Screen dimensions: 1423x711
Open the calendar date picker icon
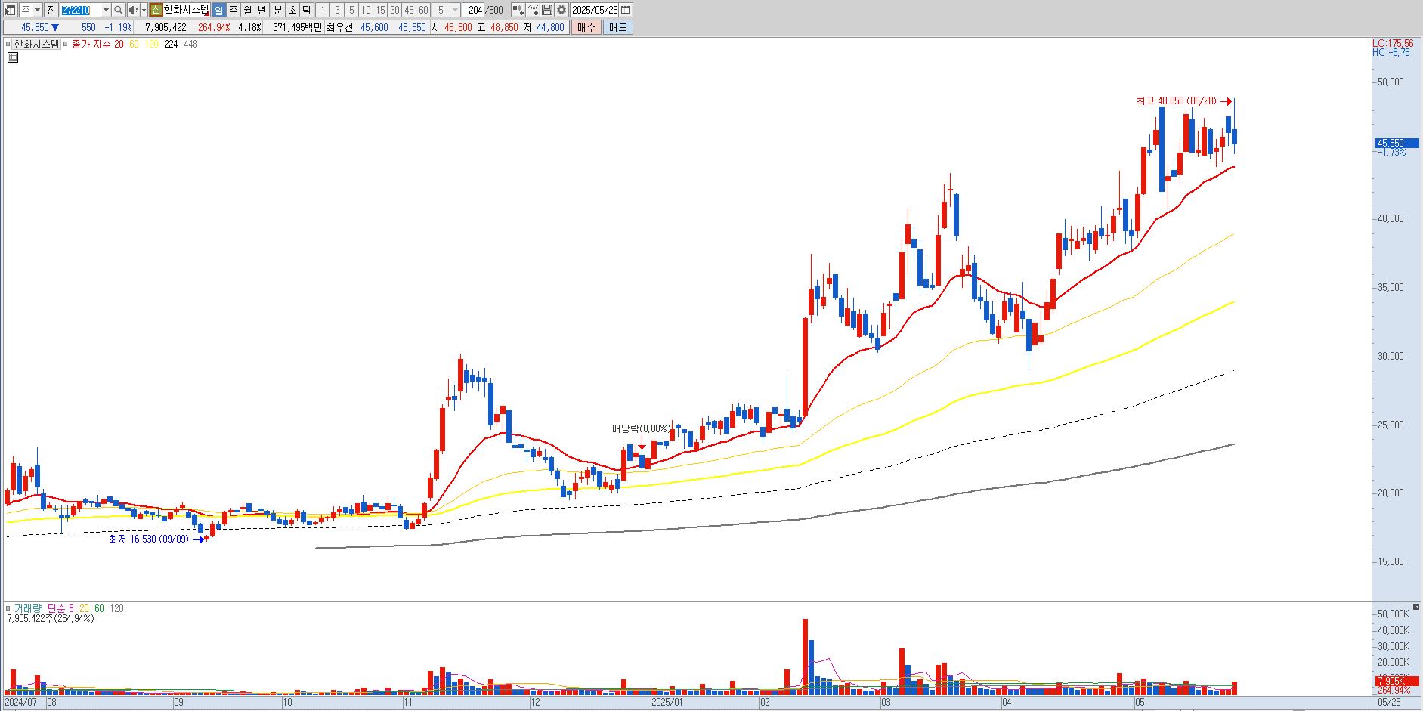pos(626,10)
